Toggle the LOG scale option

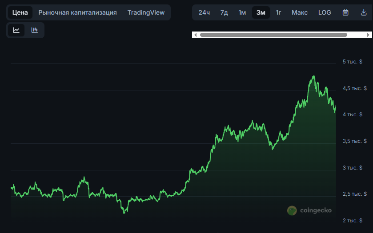325,12
